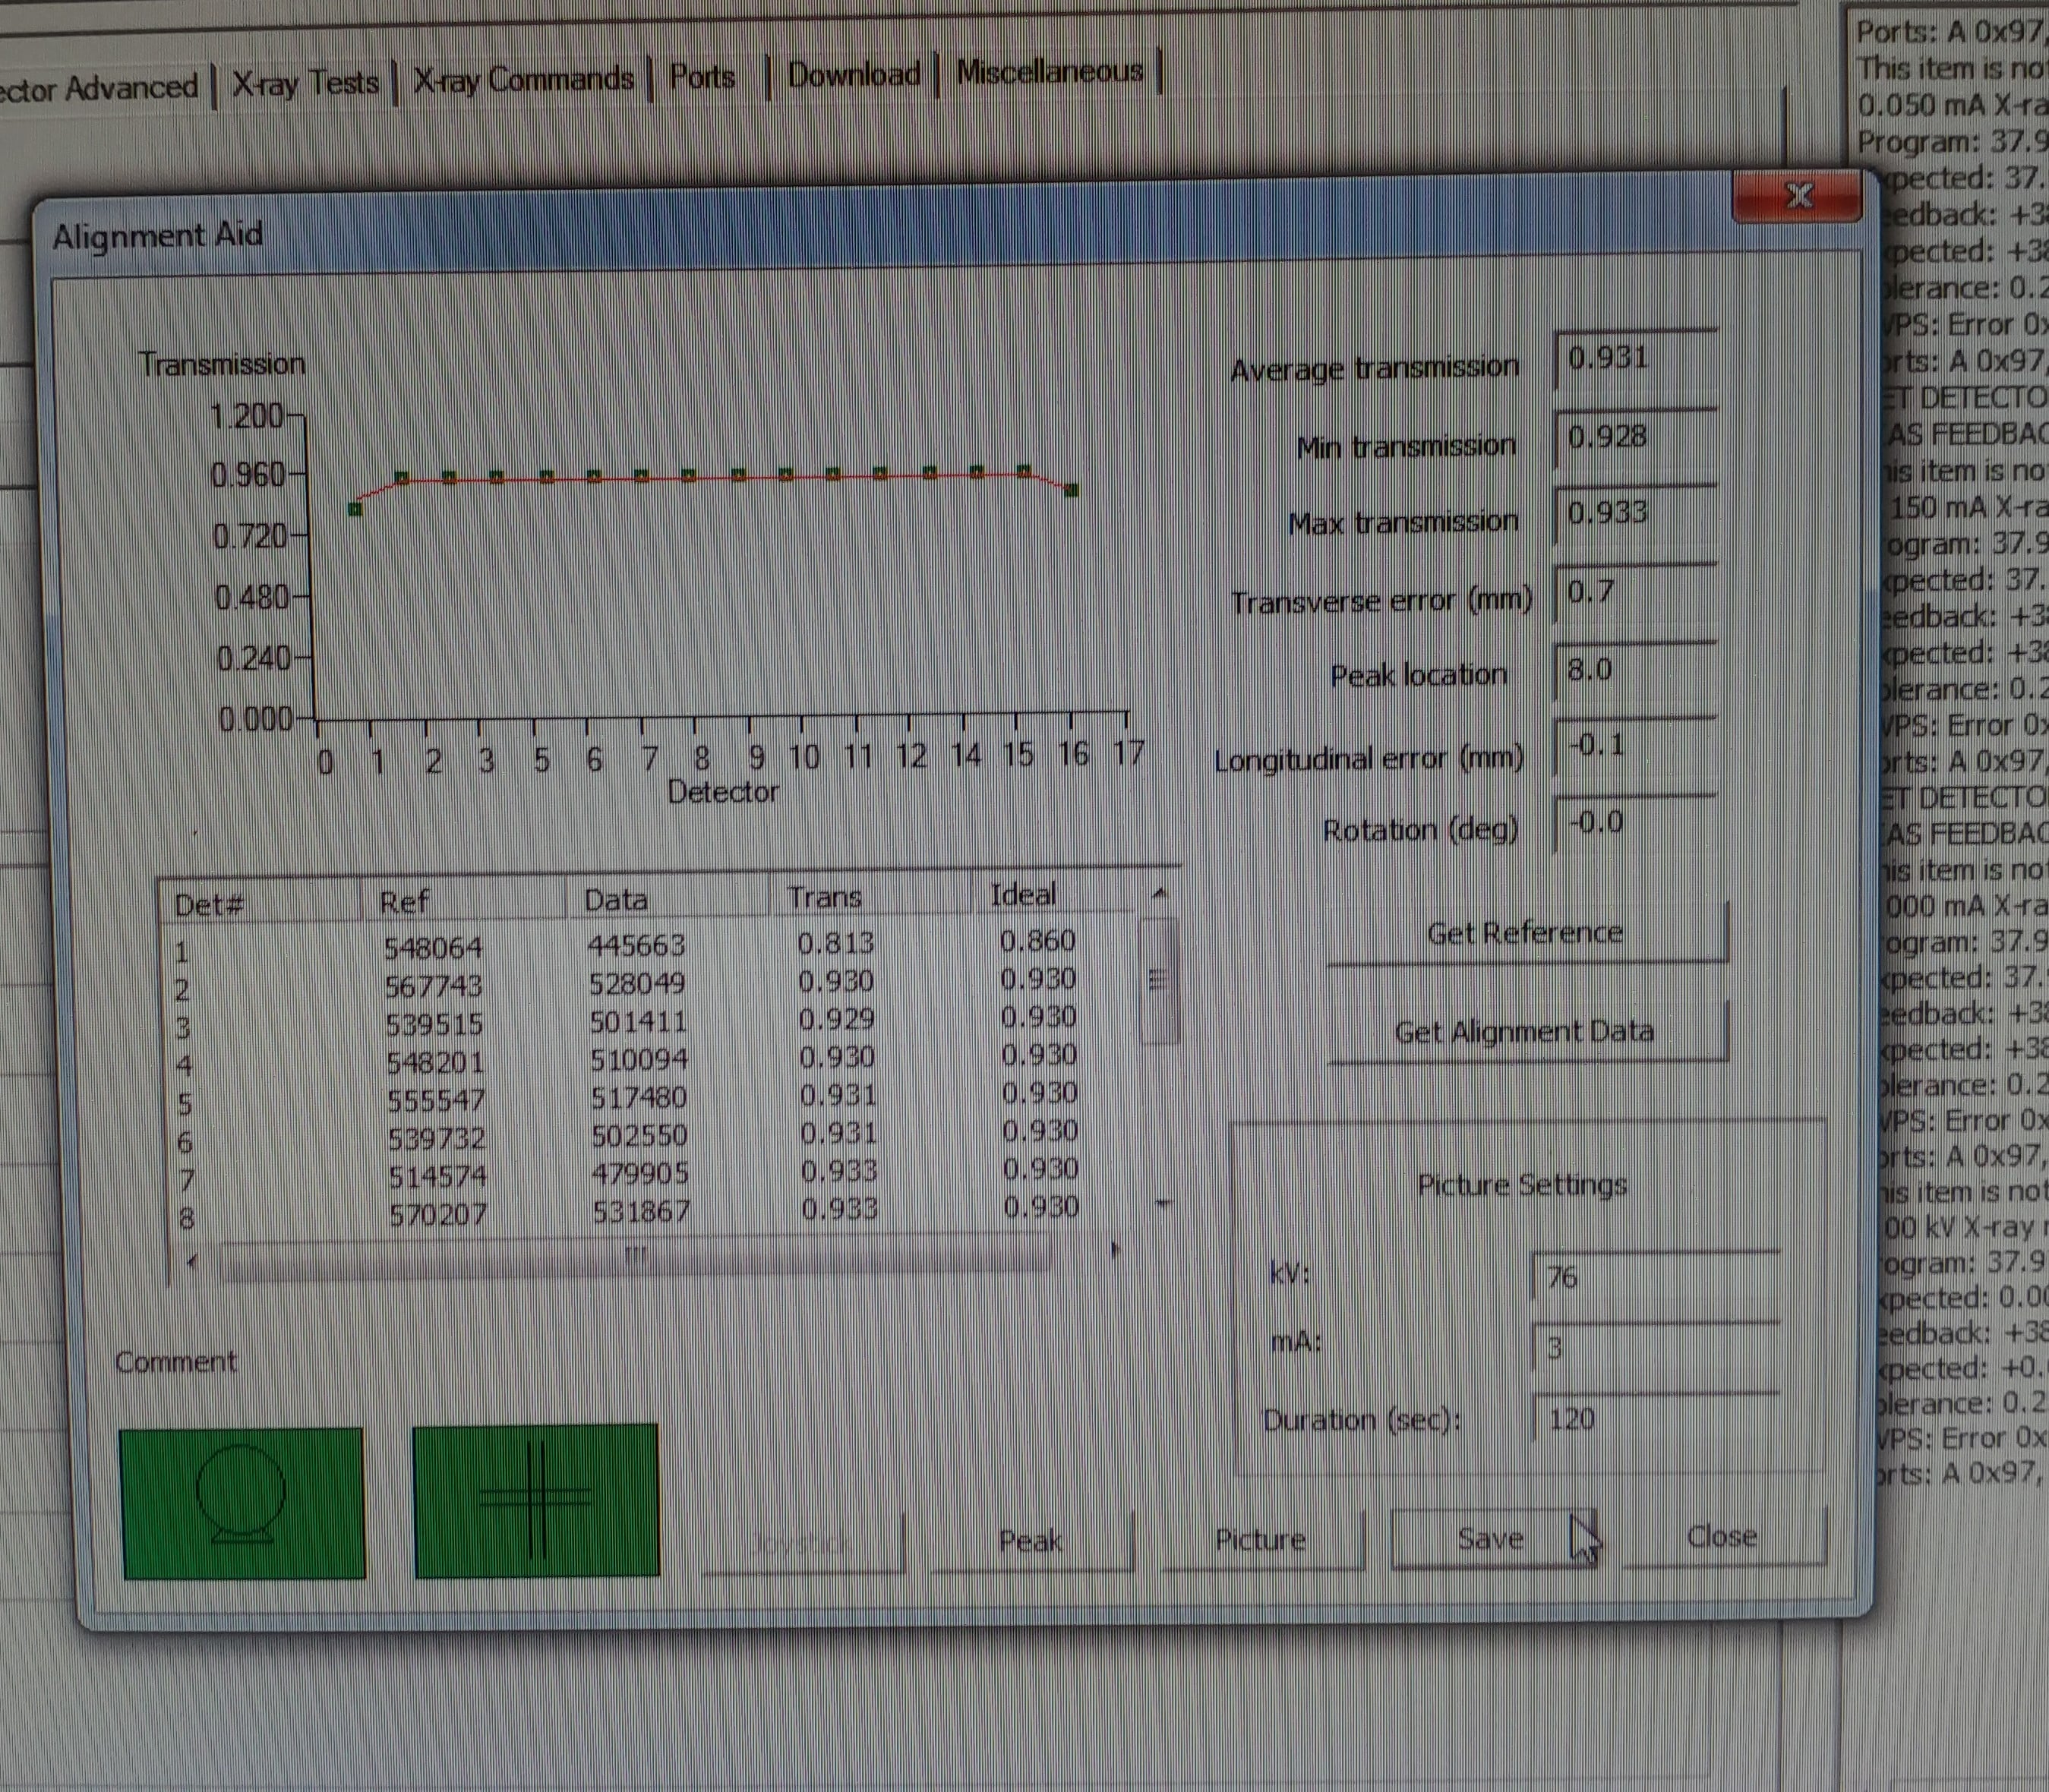
Task: Go to the Miscellaneous tab
Action: click(x=1049, y=71)
